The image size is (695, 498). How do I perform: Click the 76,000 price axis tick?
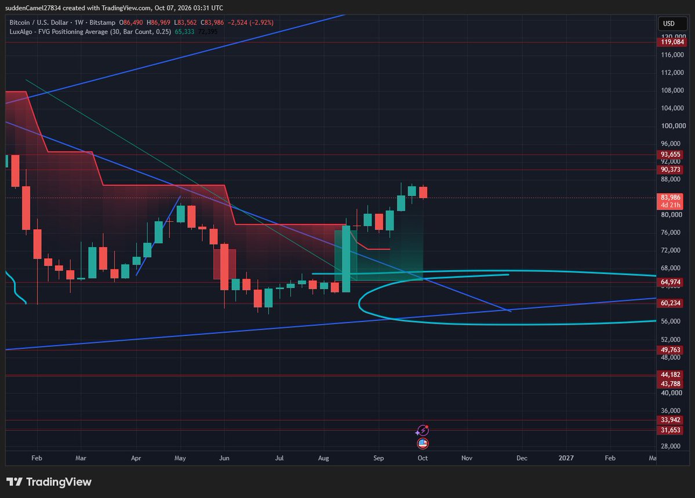(671, 232)
